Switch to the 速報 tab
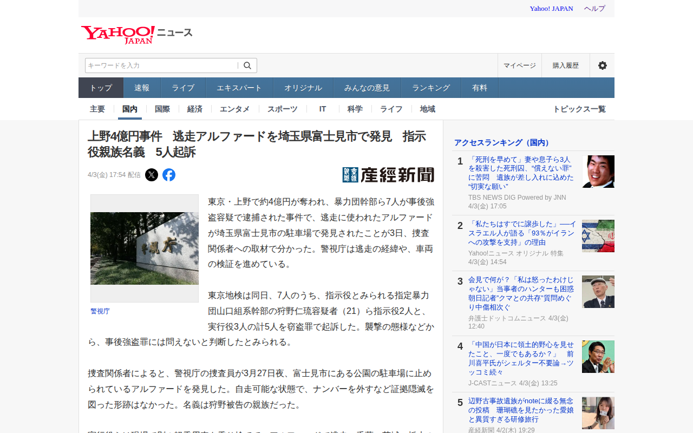 142,88
